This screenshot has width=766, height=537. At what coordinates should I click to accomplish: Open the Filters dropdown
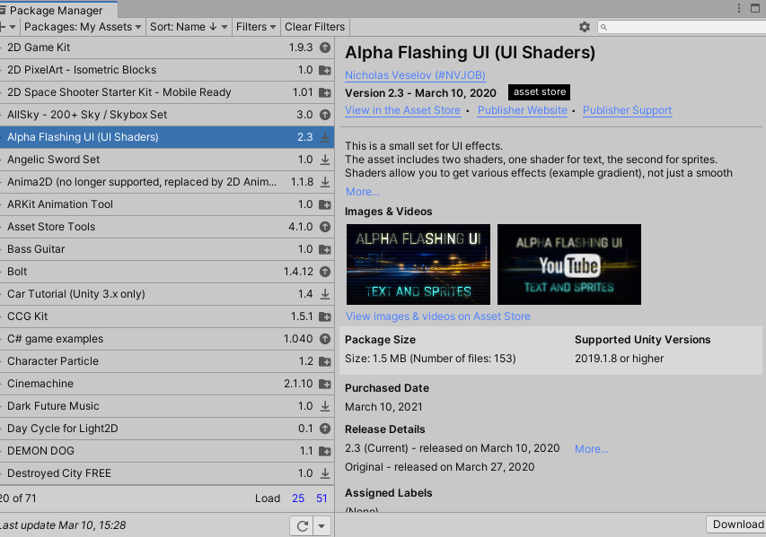[x=256, y=27]
